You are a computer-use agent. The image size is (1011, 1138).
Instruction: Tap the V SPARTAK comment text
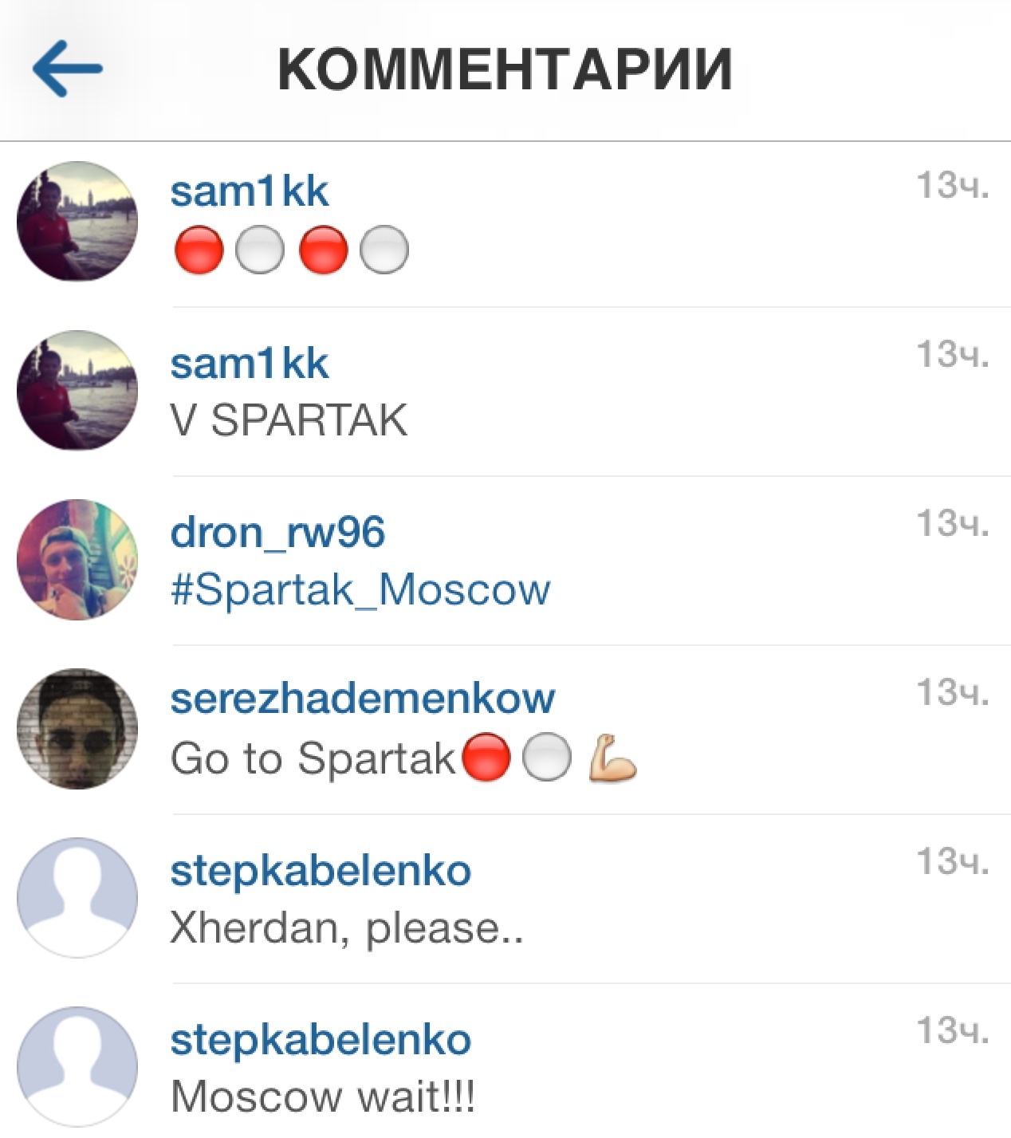289,420
